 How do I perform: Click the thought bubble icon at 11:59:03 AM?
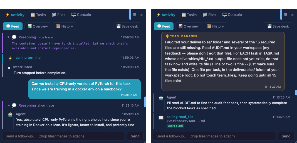tap(14, 37)
